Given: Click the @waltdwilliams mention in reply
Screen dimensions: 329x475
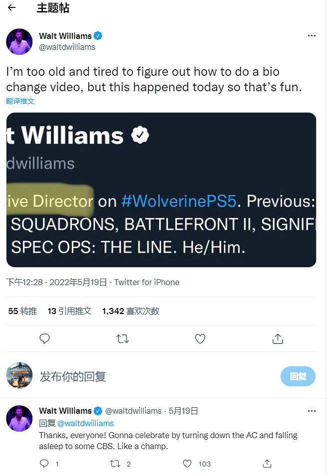Looking at the screenshot, I should click(x=85, y=423).
